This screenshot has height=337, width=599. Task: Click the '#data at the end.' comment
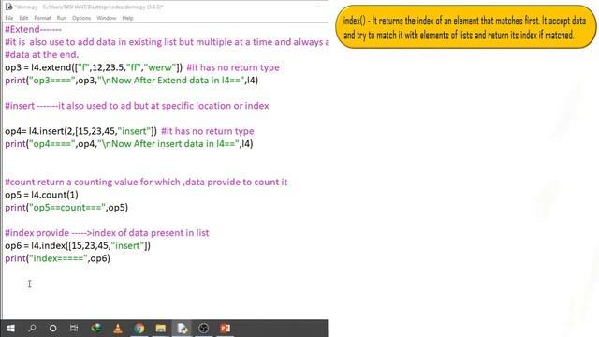[x=41, y=54]
